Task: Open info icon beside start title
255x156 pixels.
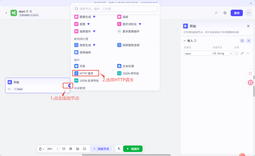Action: pyautogui.click(x=27, y=11)
